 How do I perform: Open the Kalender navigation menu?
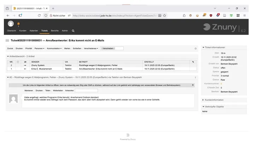34,31
